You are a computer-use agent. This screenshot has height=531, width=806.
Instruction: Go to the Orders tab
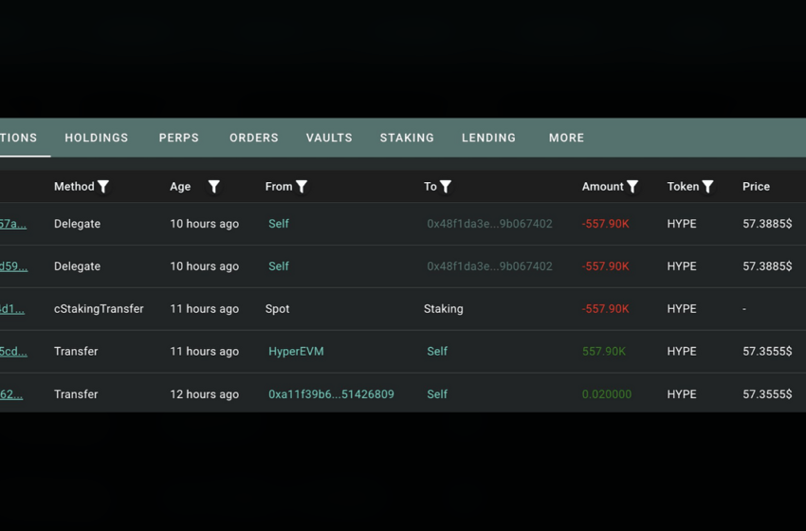[254, 137]
